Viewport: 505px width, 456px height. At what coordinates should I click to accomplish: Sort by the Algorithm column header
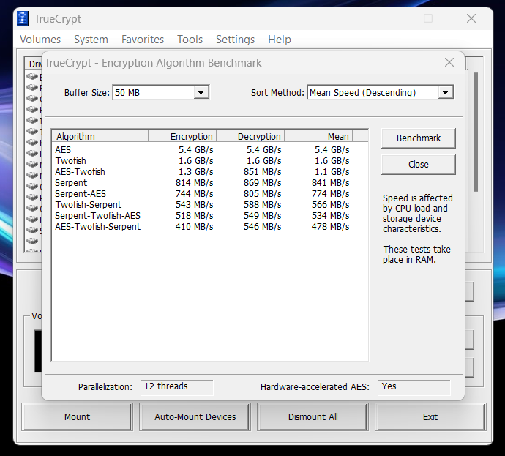[x=100, y=136]
